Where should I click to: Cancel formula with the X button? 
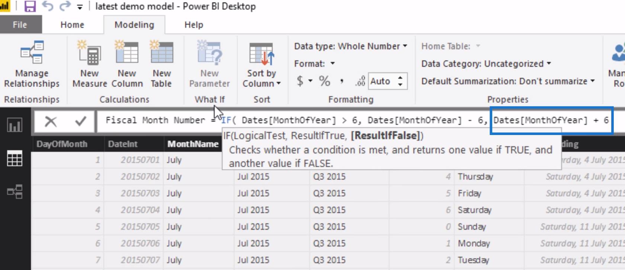51,121
